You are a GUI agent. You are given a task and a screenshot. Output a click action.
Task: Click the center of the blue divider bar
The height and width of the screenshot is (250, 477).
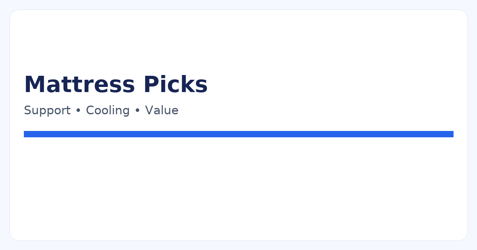click(x=238, y=134)
